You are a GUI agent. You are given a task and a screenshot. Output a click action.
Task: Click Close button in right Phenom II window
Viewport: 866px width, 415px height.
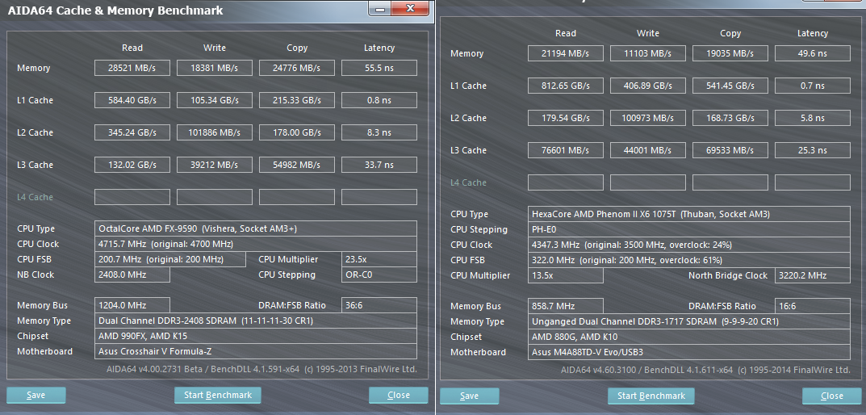(832, 396)
